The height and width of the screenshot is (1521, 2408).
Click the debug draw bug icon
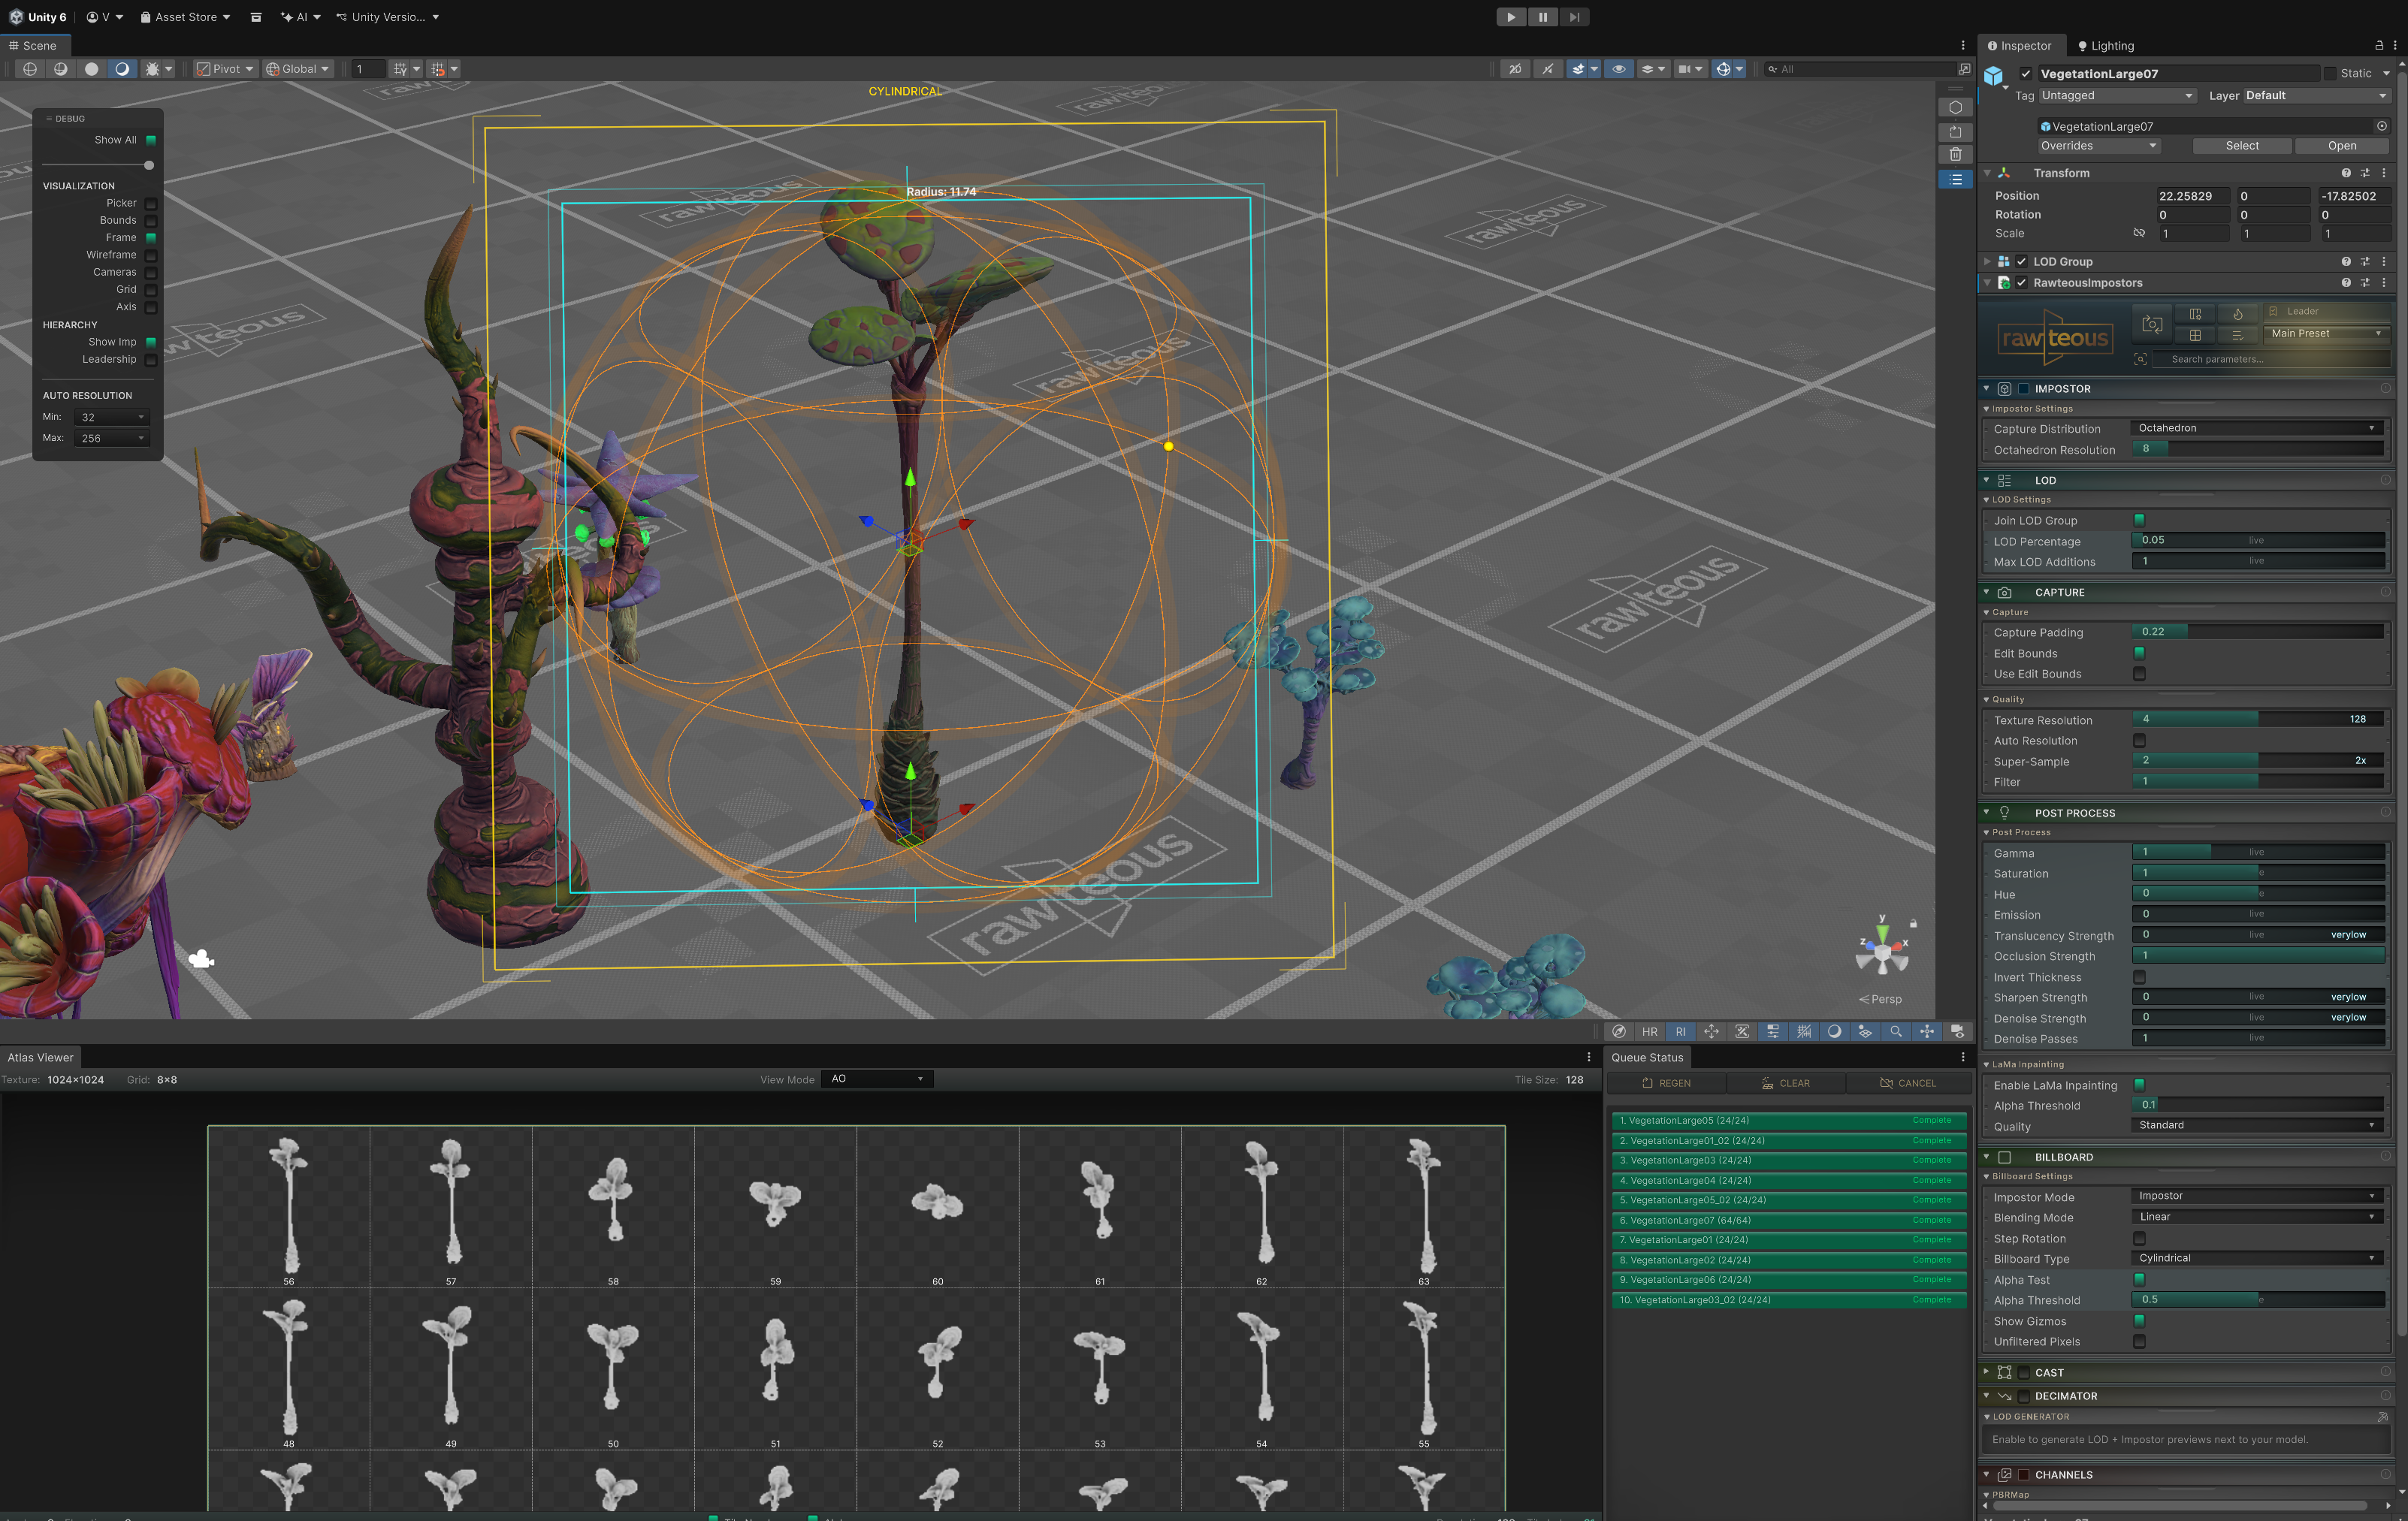point(152,69)
